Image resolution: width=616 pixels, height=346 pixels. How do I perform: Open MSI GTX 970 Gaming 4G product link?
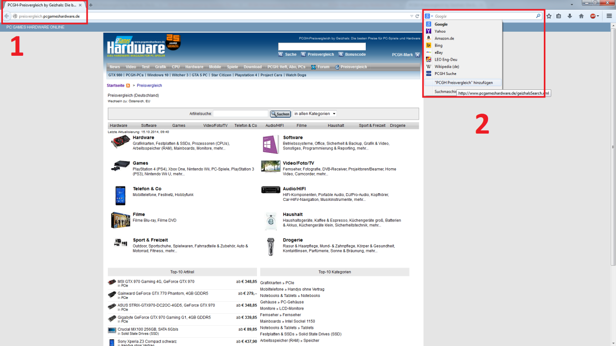tap(156, 282)
